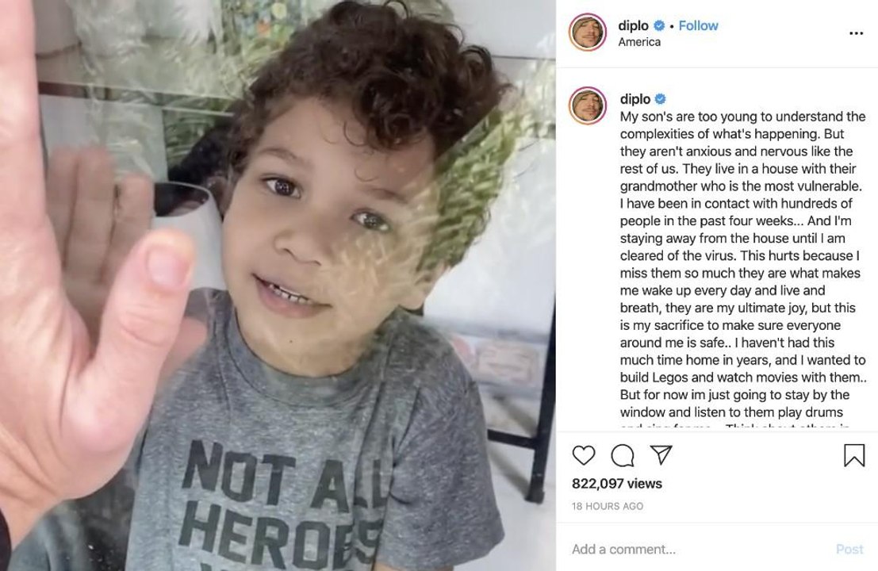The height and width of the screenshot is (571, 878).
Task: Click the Post comment button
Action: [x=849, y=549]
